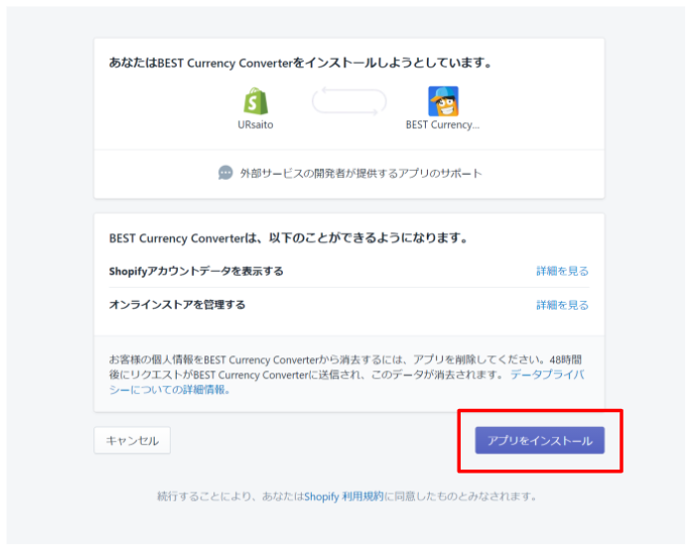
Task: Click the キャンセル button
Action: (x=132, y=440)
